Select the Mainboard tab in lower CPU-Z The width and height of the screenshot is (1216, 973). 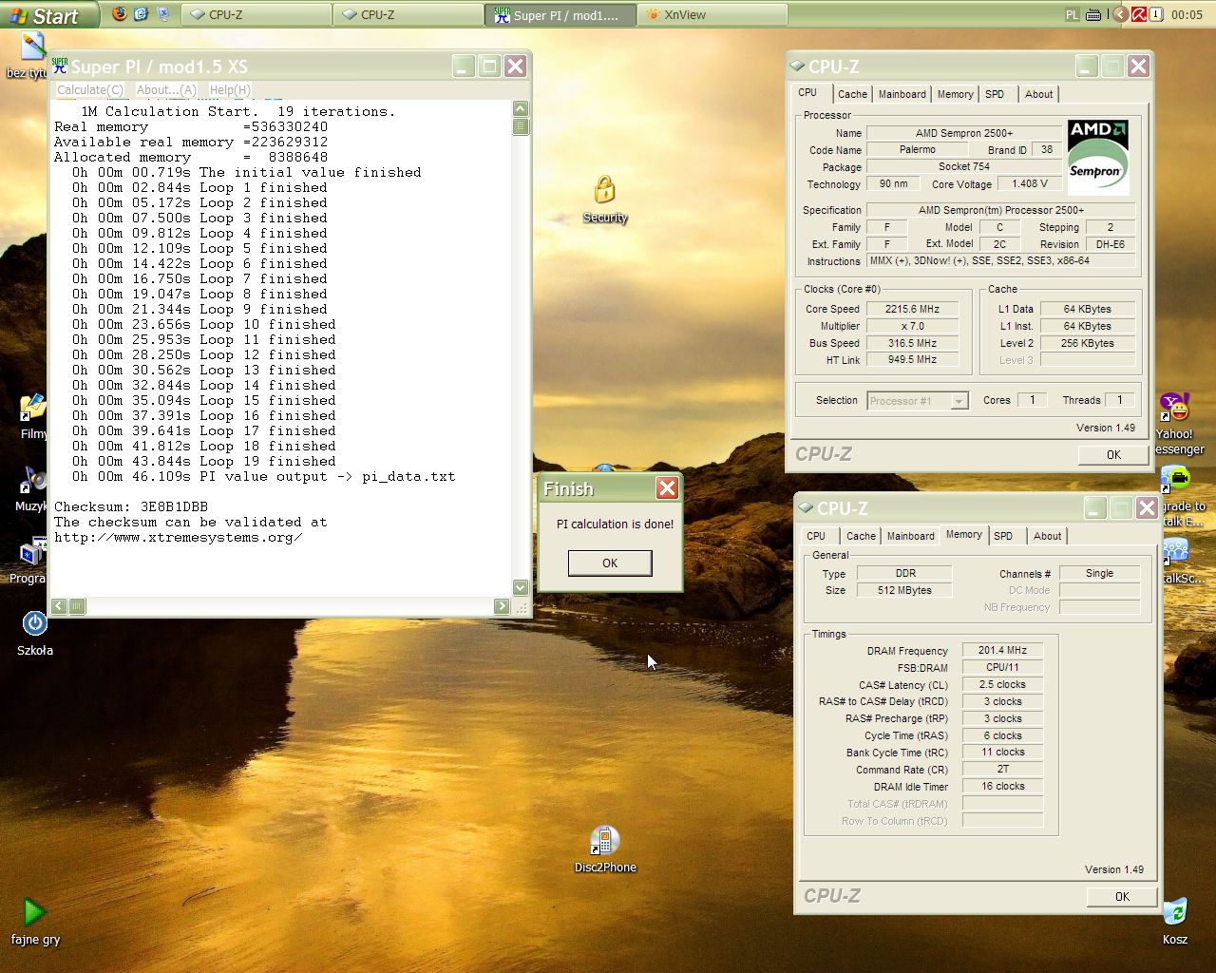point(910,536)
